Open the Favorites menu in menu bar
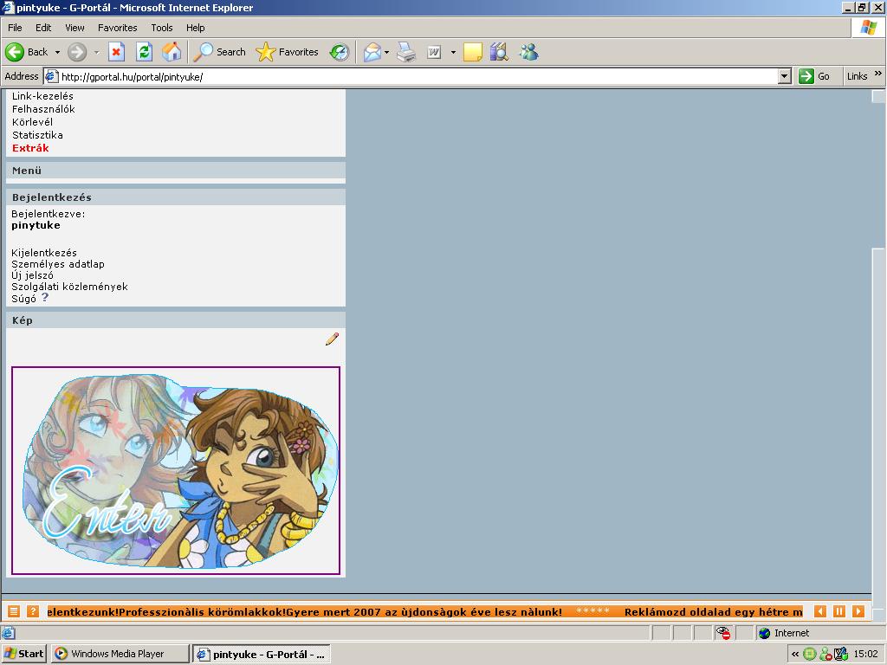Screen dimensions: 887x665 point(117,28)
